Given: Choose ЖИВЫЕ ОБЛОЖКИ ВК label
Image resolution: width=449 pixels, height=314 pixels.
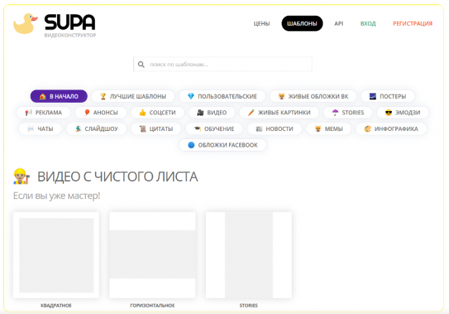Looking at the screenshot, I should (318, 96).
